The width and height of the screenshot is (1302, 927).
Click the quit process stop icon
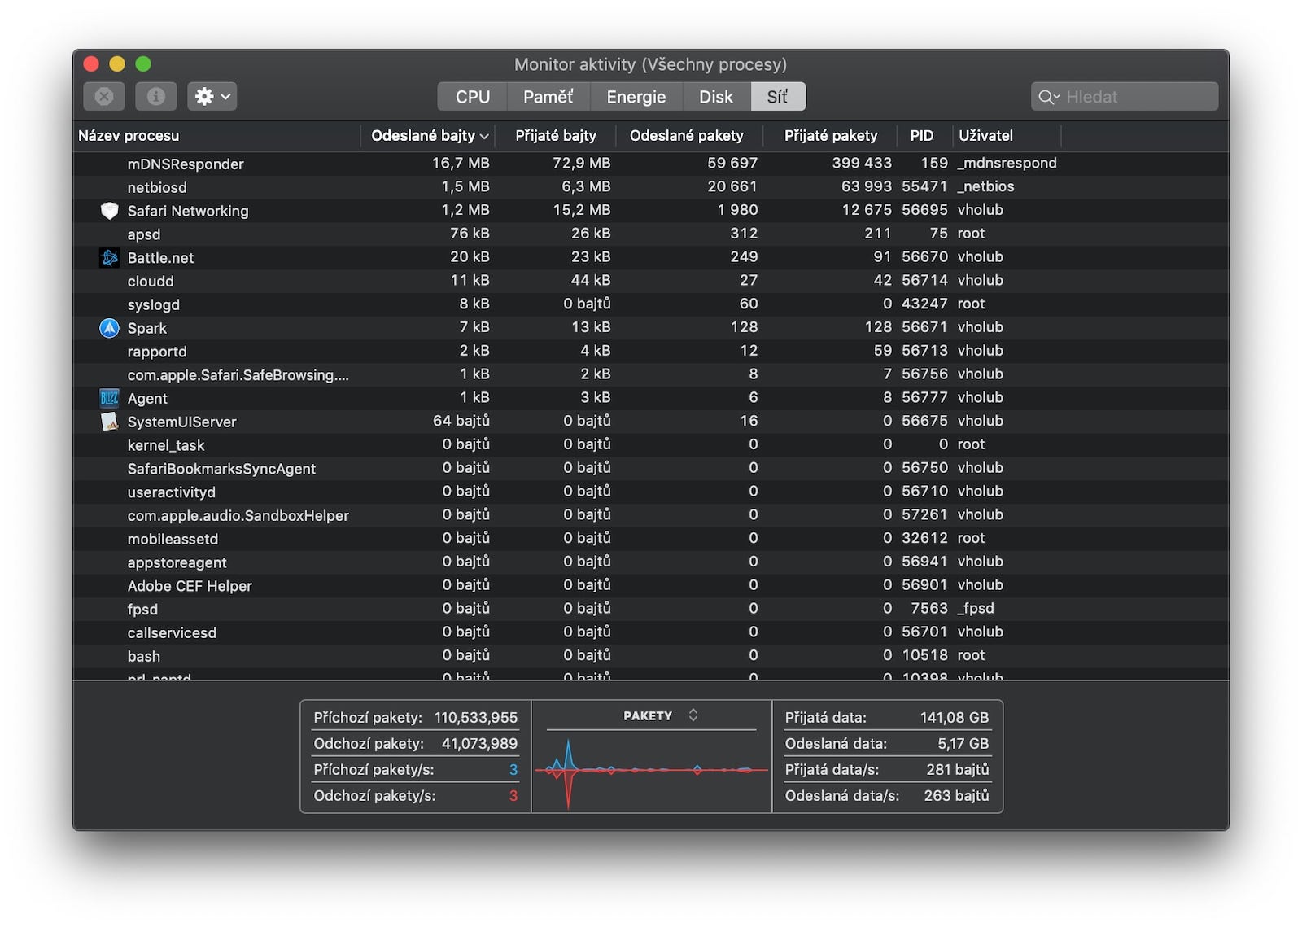[x=104, y=97]
